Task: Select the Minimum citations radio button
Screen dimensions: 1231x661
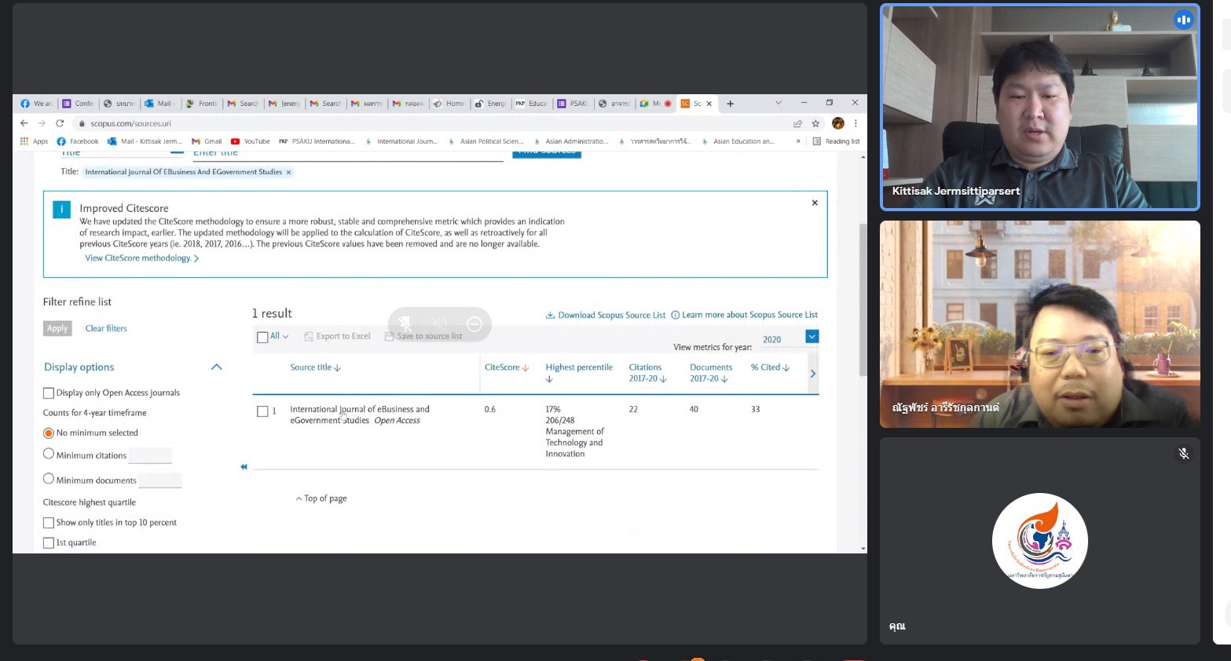Action: pos(49,455)
